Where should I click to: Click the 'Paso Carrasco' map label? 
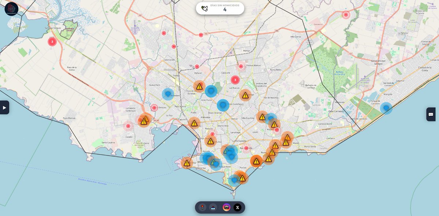[x=337, y=111]
